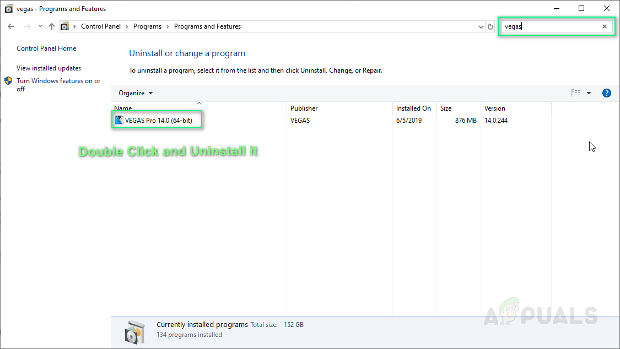Expand chevron after Programs breadcrumb
Image resolution: width=620 pixels, height=349 pixels.
[168, 26]
